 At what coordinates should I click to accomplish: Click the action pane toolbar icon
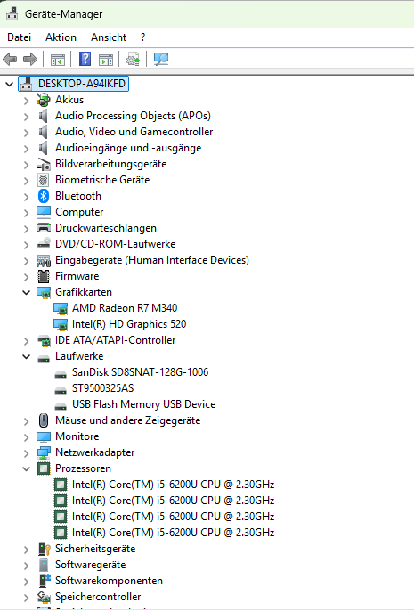tap(106, 60)
